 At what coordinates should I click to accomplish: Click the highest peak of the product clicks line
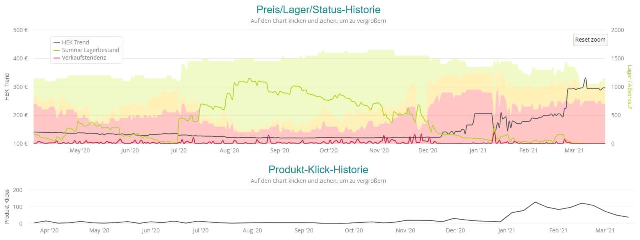[x=535, y=202]
